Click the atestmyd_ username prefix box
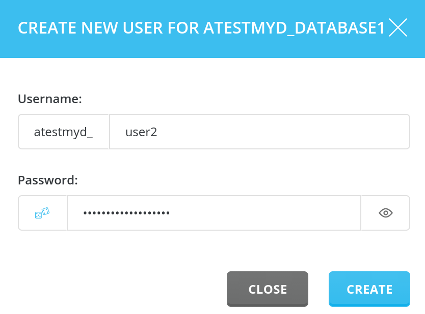This screenshot has height=314, width=425. coord(64,132)
